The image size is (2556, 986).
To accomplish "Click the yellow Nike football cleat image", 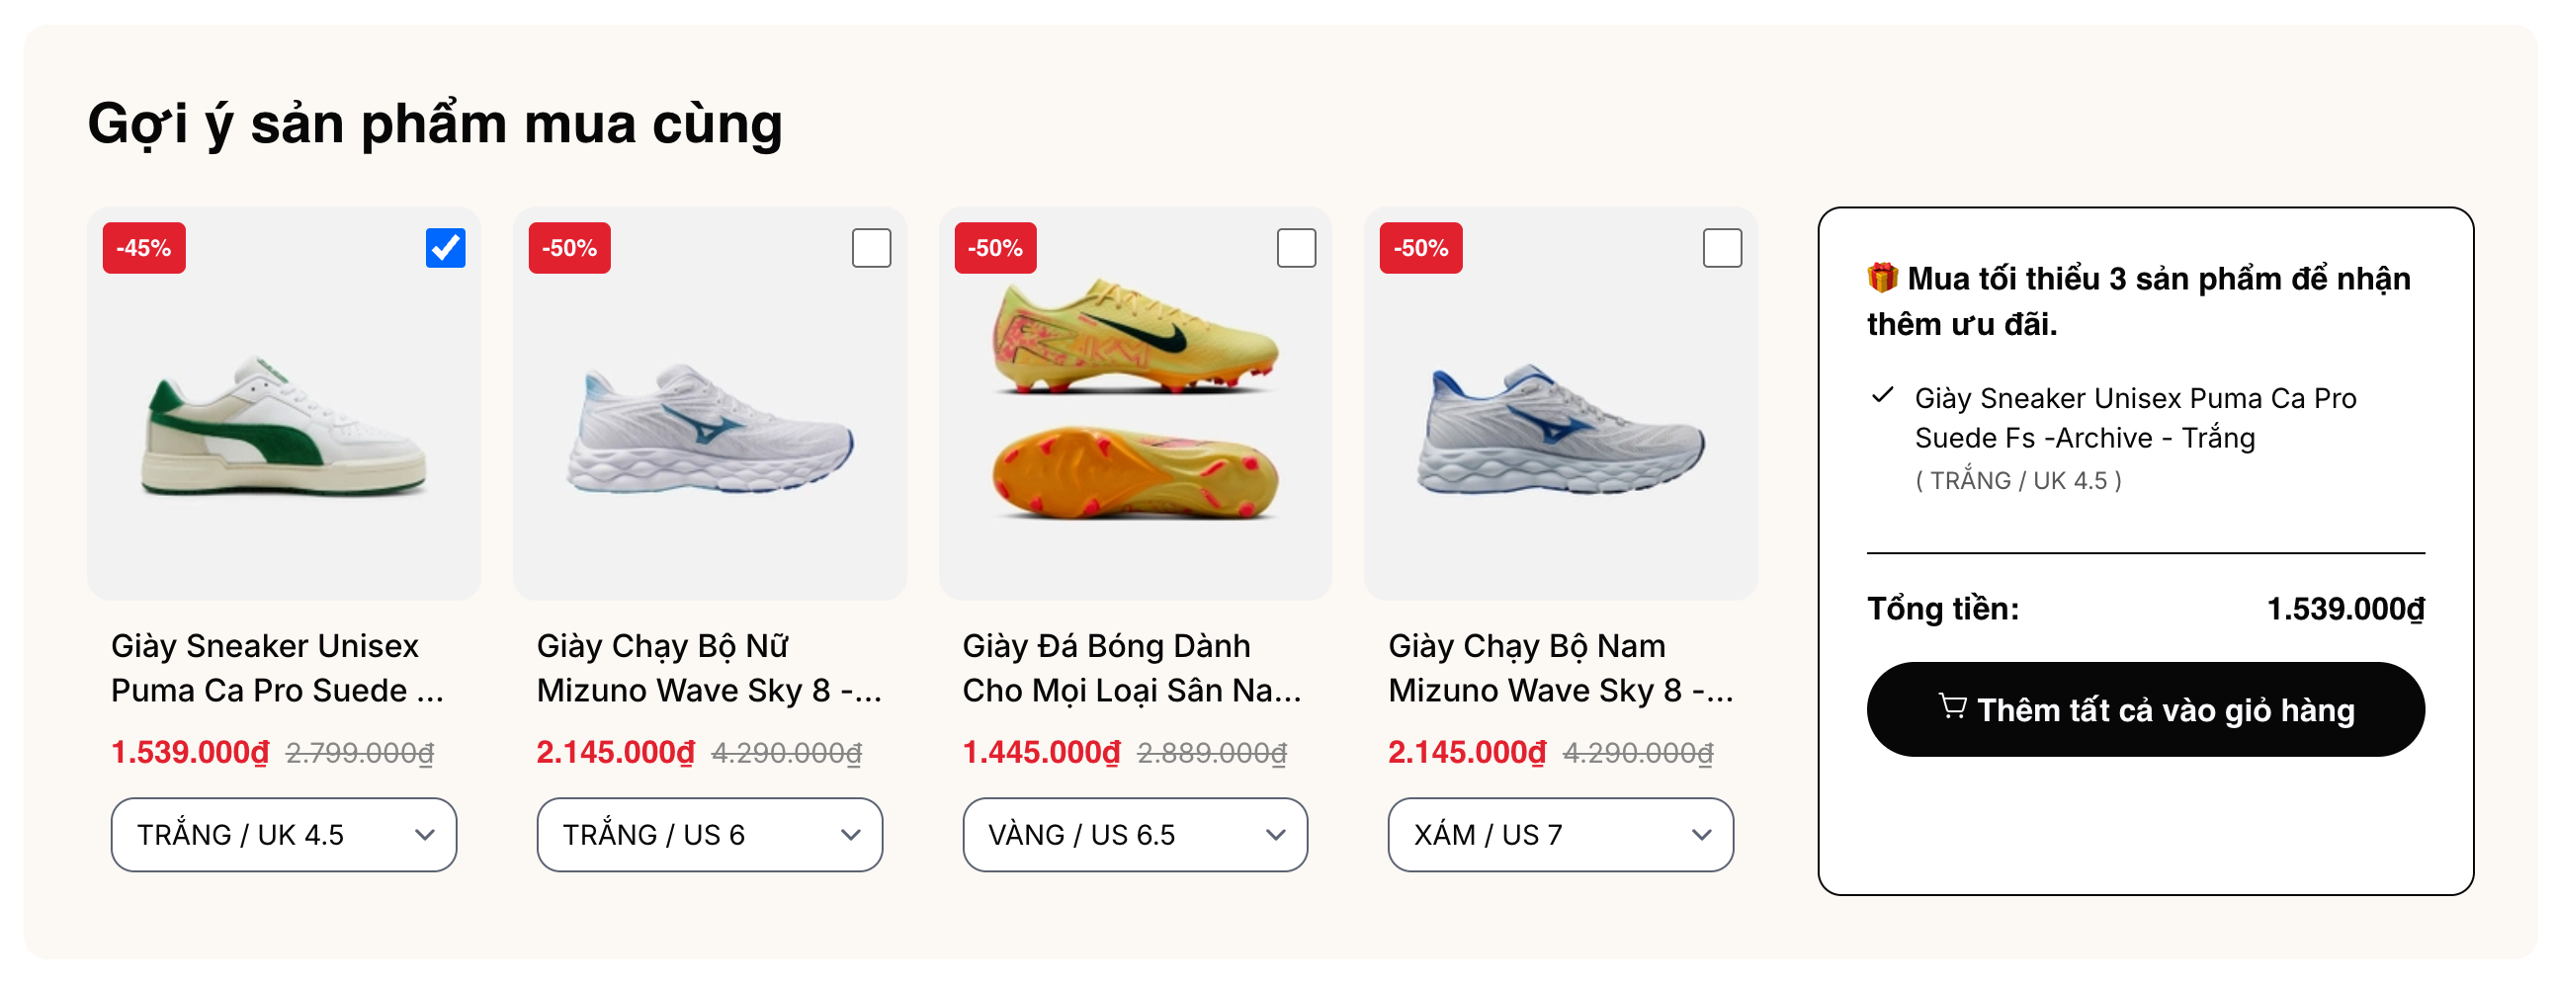I will (x=1134, y=397).
